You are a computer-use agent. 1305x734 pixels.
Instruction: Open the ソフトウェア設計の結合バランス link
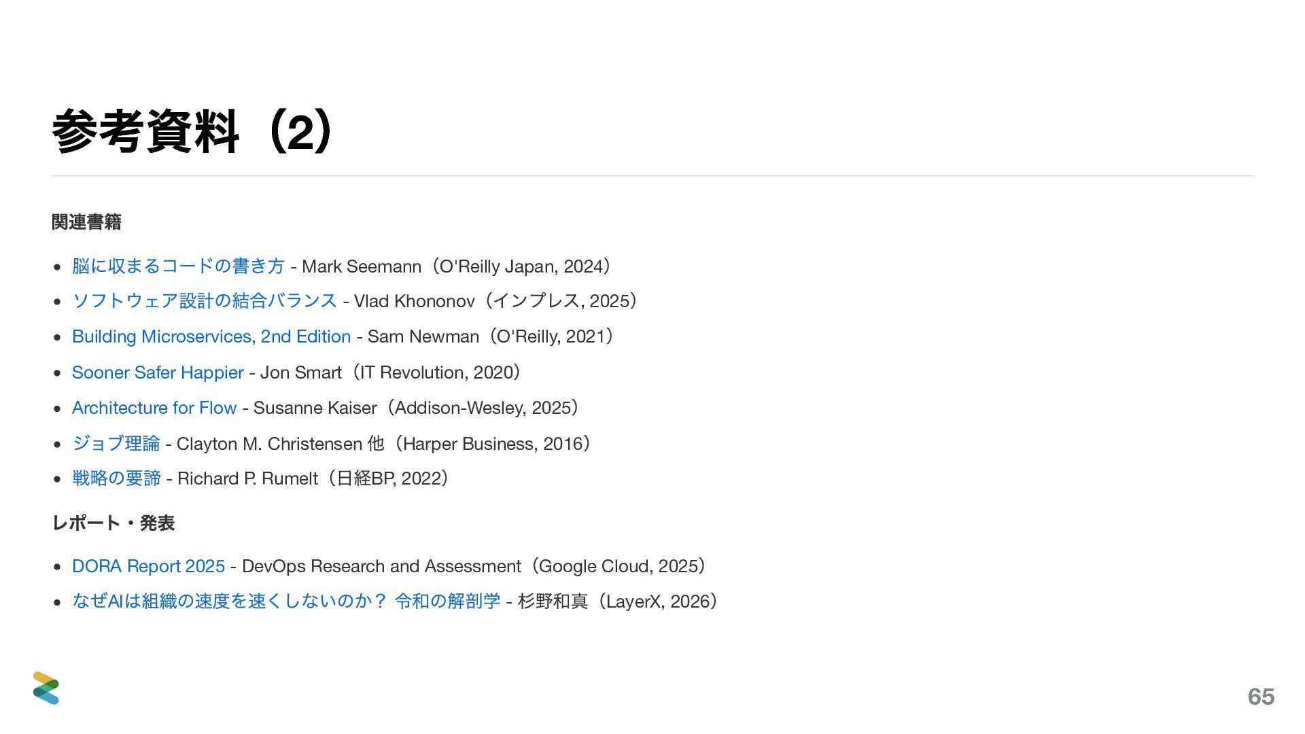pos(204,300)
